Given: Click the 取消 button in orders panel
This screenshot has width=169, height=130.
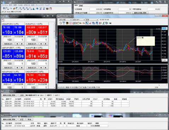Looking at the screenshot, I should point(29,119).
